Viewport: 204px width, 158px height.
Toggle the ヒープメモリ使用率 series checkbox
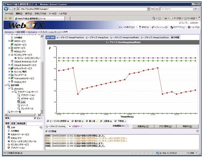coord(49,121)
